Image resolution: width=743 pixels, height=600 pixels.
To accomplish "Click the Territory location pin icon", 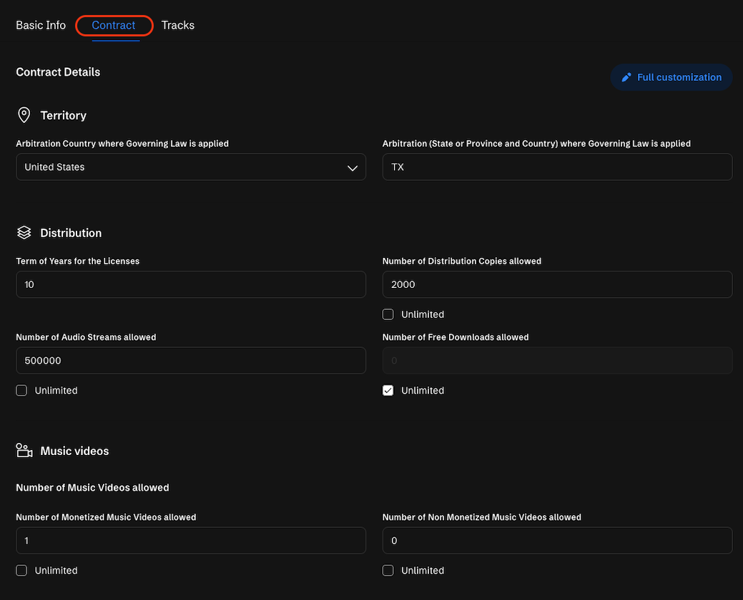I will pos(24,115).
